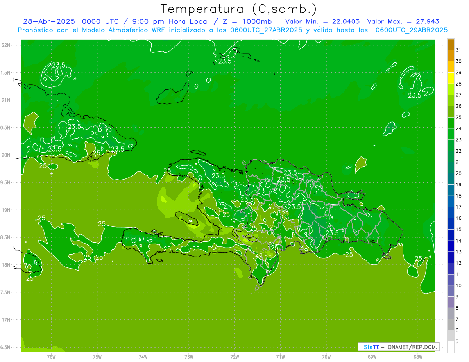The width and height of the screenshot is (469, 362).
Task: Click the "75W" longitude axis label
Action: coord(97,357)
